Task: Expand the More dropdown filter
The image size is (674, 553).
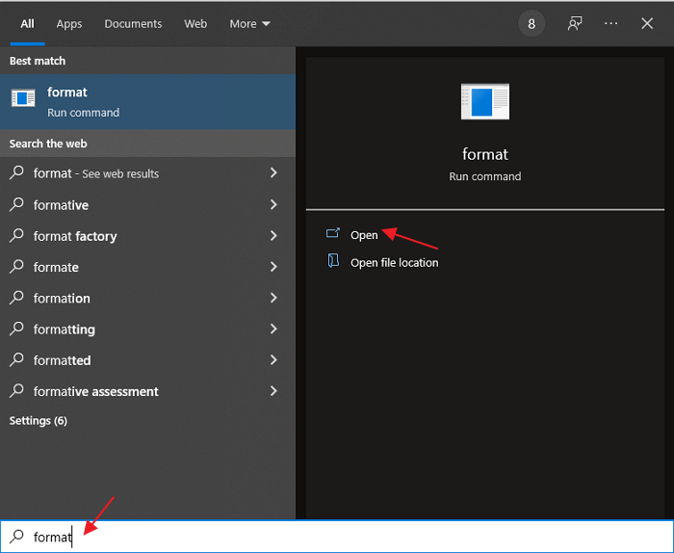Action: point(249,24)
